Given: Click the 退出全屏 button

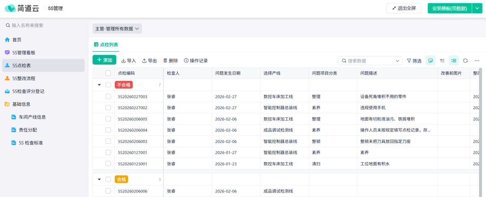Looking at the screenshot, I should point(404,8).
